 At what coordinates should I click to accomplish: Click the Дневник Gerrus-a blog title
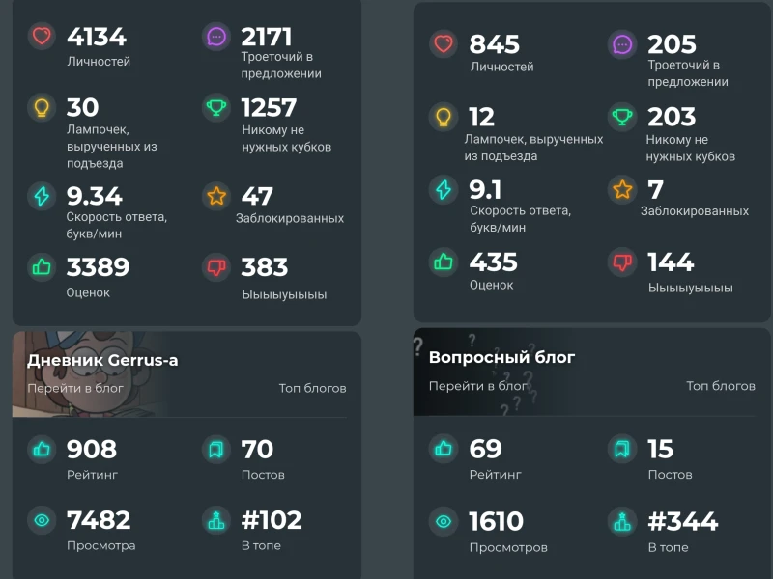coord(102,360)
